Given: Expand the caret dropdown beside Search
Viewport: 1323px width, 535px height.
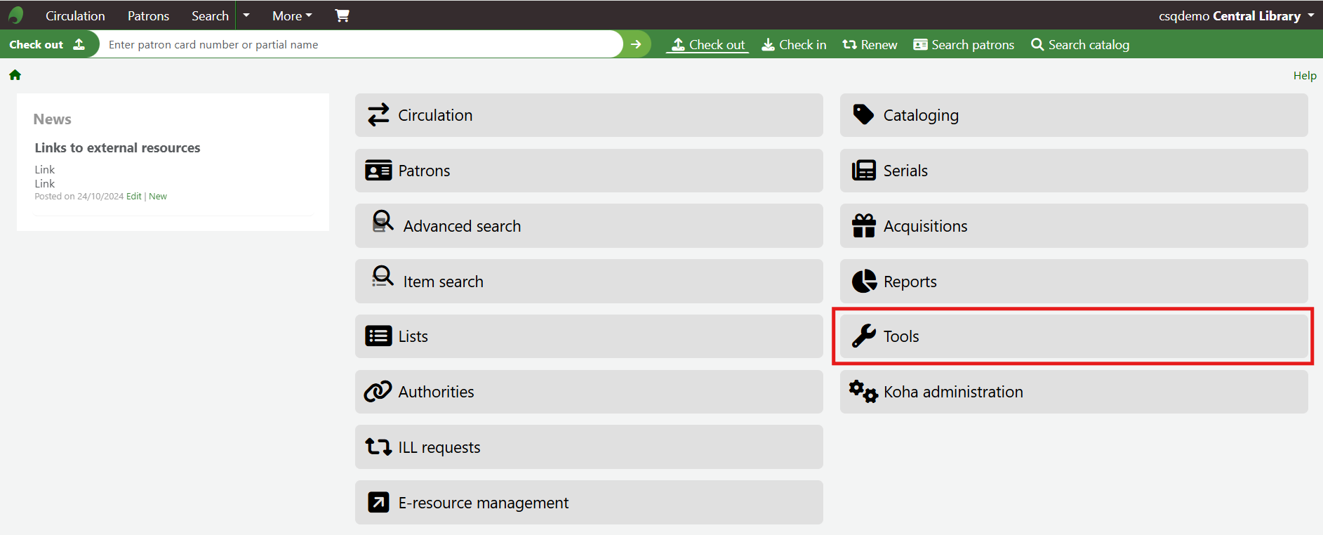Looking at the screenshot, I should [246, 15].
